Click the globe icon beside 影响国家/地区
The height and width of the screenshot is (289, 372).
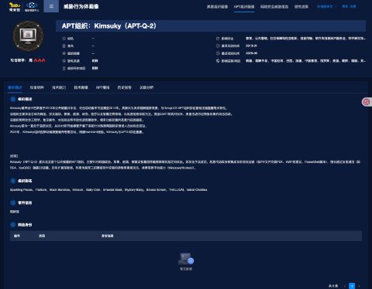(218, 61)
